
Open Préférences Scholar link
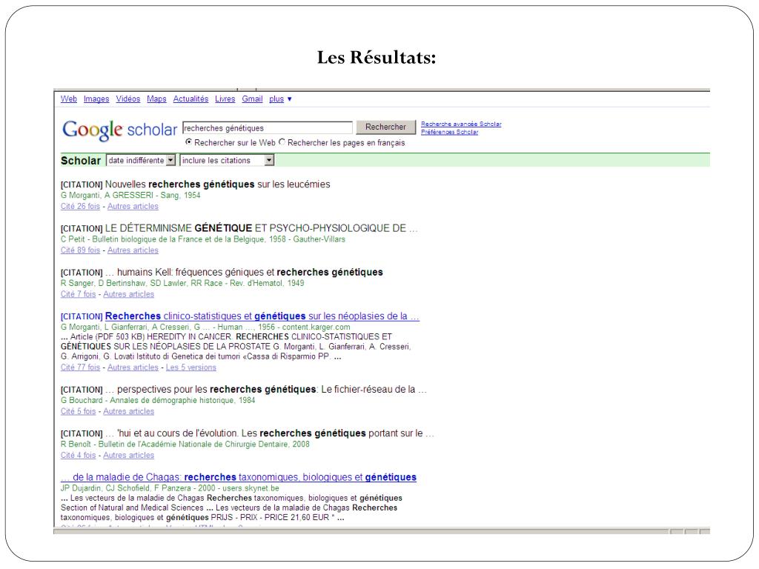pyautogui.click(x=449, y=132)
